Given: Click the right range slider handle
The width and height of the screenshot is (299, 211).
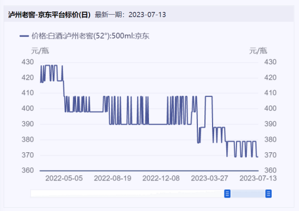Looking at the screenshot, I should pos(269,194).
